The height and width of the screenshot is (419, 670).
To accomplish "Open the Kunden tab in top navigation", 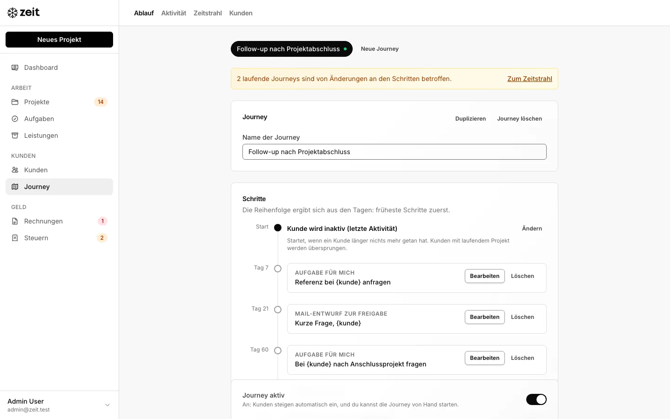I will point(241,13).
